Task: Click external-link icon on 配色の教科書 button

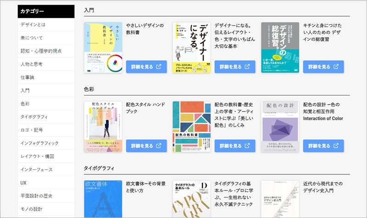Action: (x=247, y=145)
